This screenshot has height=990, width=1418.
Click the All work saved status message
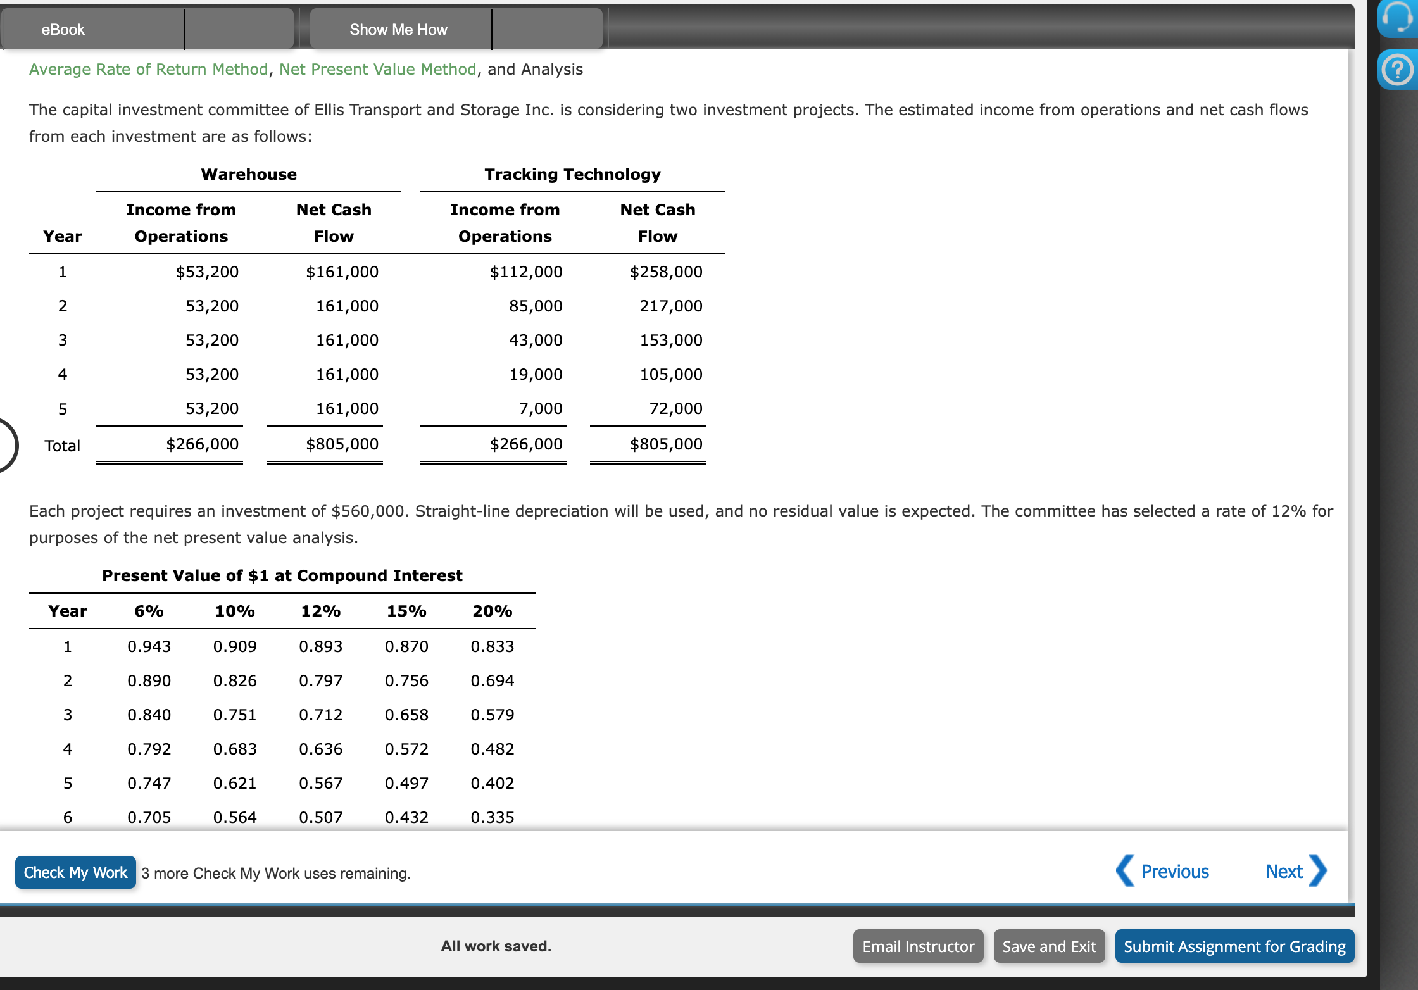click(x=496, y=946)
